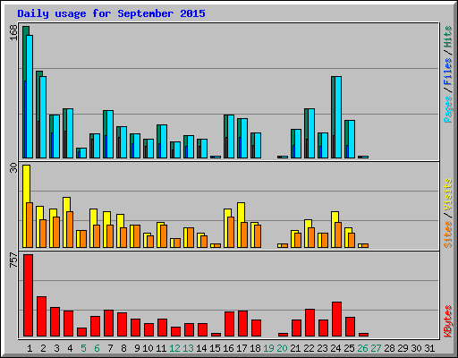Click day label '22' on the x-axis
The image size is (458, 358).
pyautogui.click(x=309, y=348)
